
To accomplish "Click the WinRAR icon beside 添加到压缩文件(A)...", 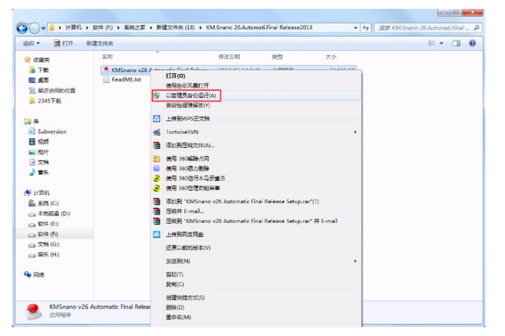I will pos(157,145).
